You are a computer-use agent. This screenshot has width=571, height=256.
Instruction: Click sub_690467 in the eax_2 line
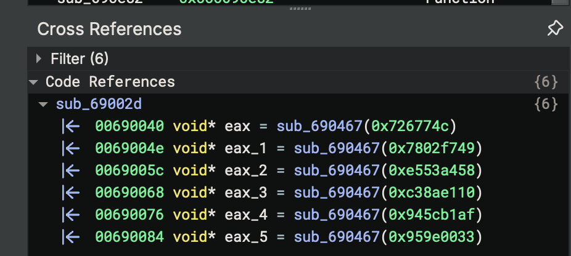tap(337, 171)
